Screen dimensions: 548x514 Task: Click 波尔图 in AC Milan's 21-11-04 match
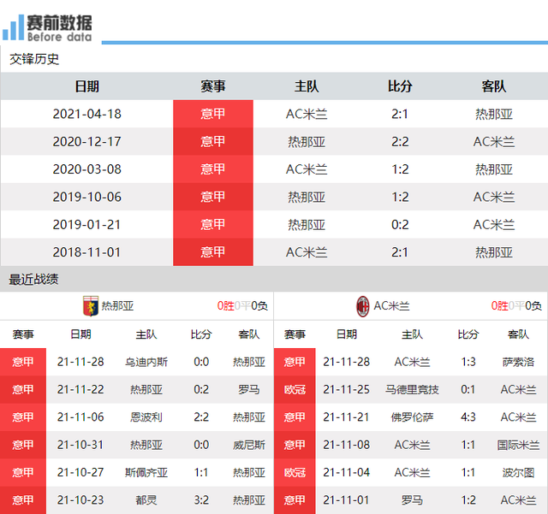pos(518,472)
